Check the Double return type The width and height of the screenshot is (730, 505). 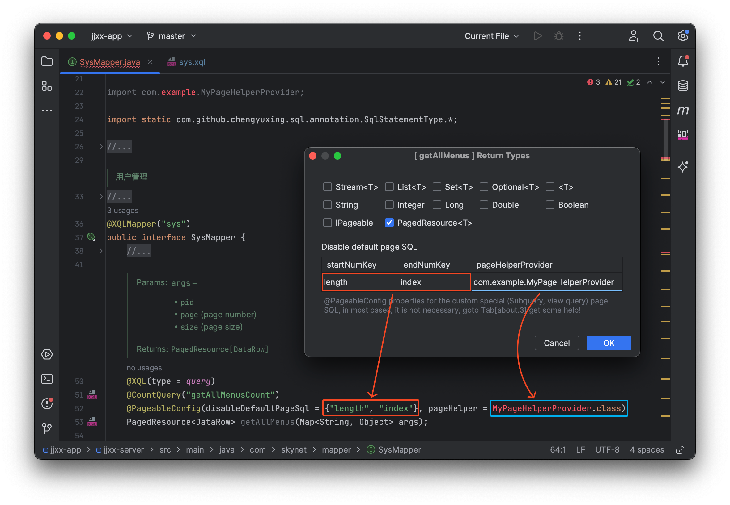[x=483, y=205]
